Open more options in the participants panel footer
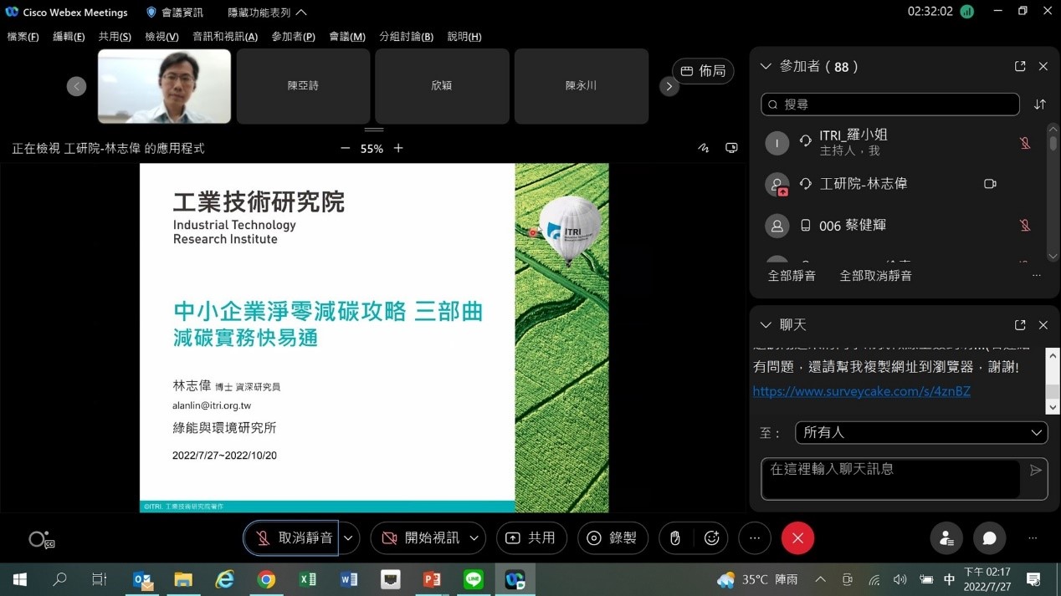Image resolution: width=1061 pixels, height=596 pixels. click(x=1036, y=276)
